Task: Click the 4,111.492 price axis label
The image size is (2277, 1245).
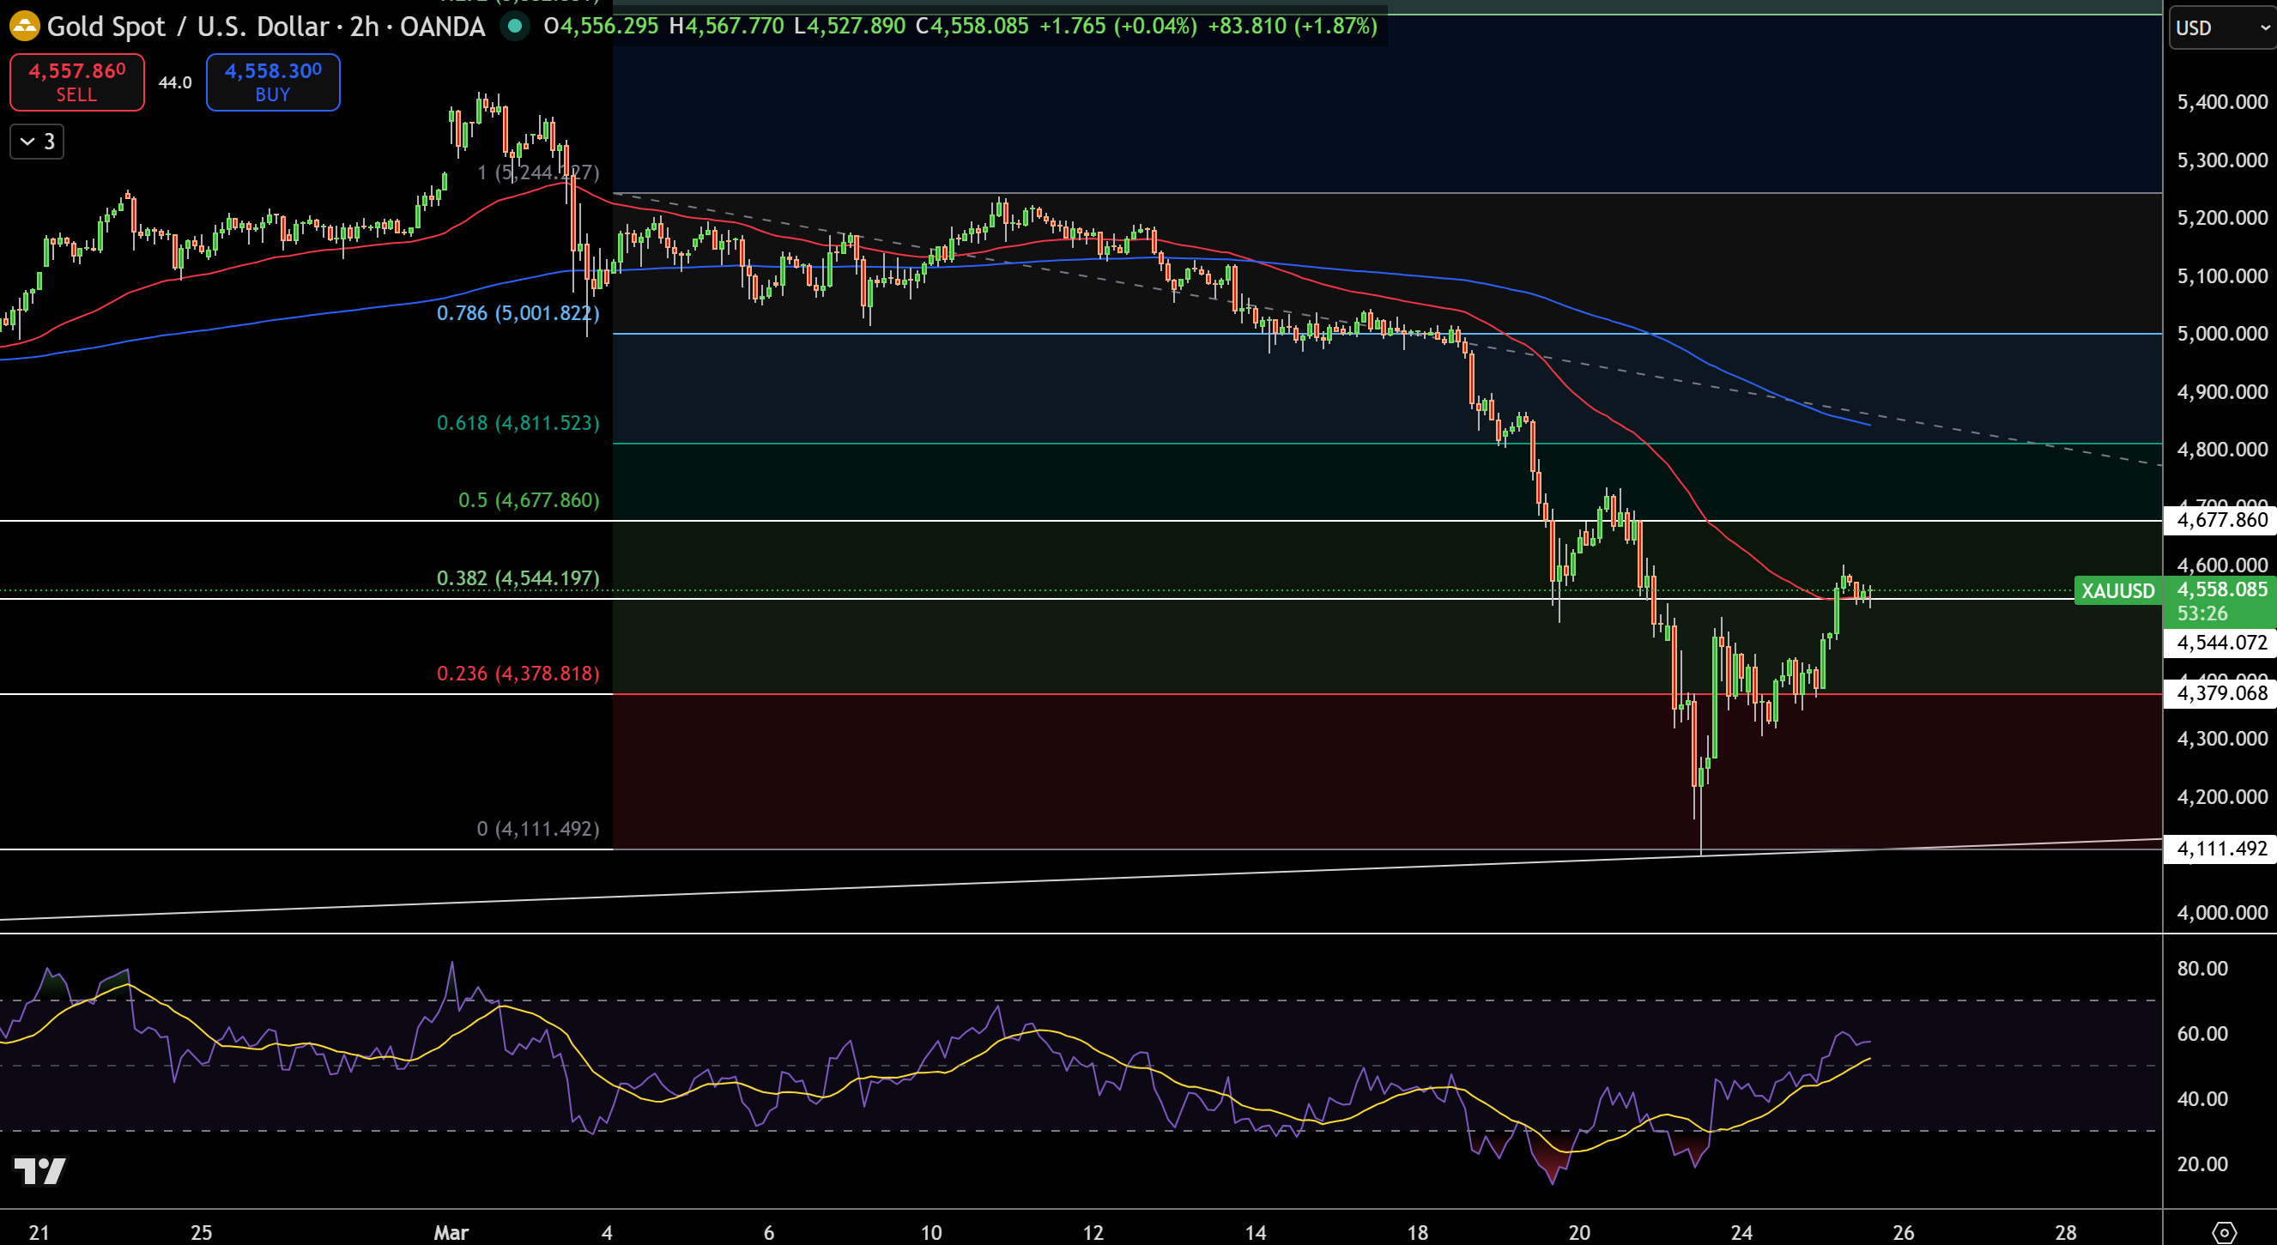Action: click(x=2221, y=849)
